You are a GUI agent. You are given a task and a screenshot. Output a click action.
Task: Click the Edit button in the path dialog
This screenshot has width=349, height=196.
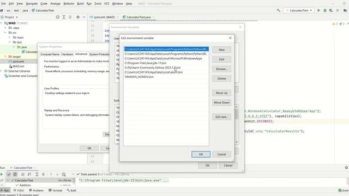(x=221, y=59)
